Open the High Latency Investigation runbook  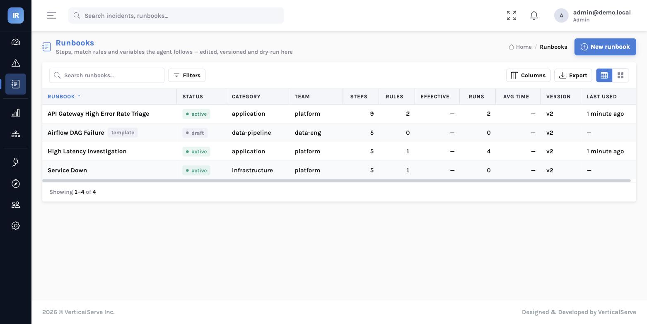point(87,151)
